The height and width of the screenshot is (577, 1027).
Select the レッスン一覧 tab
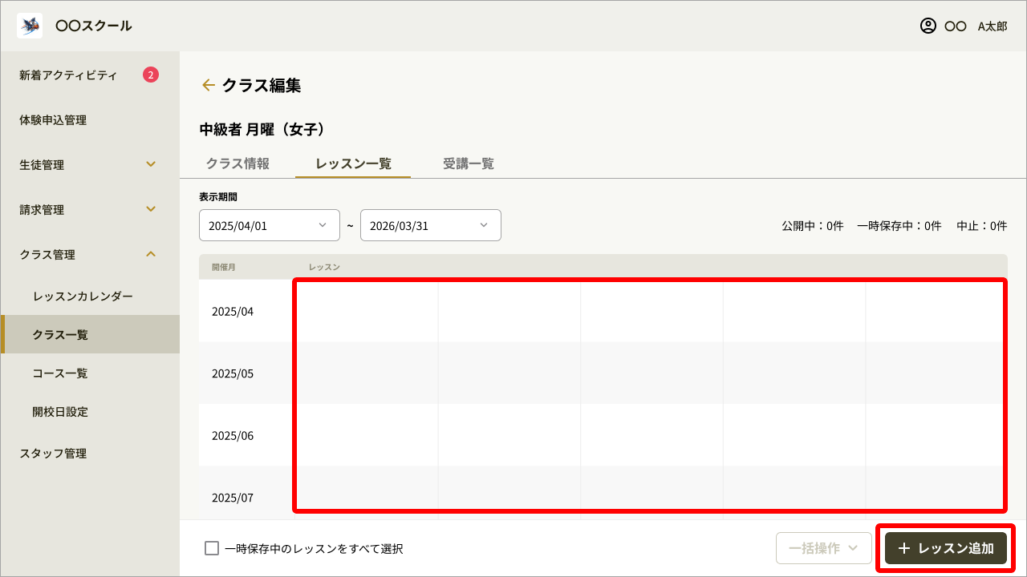[353, 163]
